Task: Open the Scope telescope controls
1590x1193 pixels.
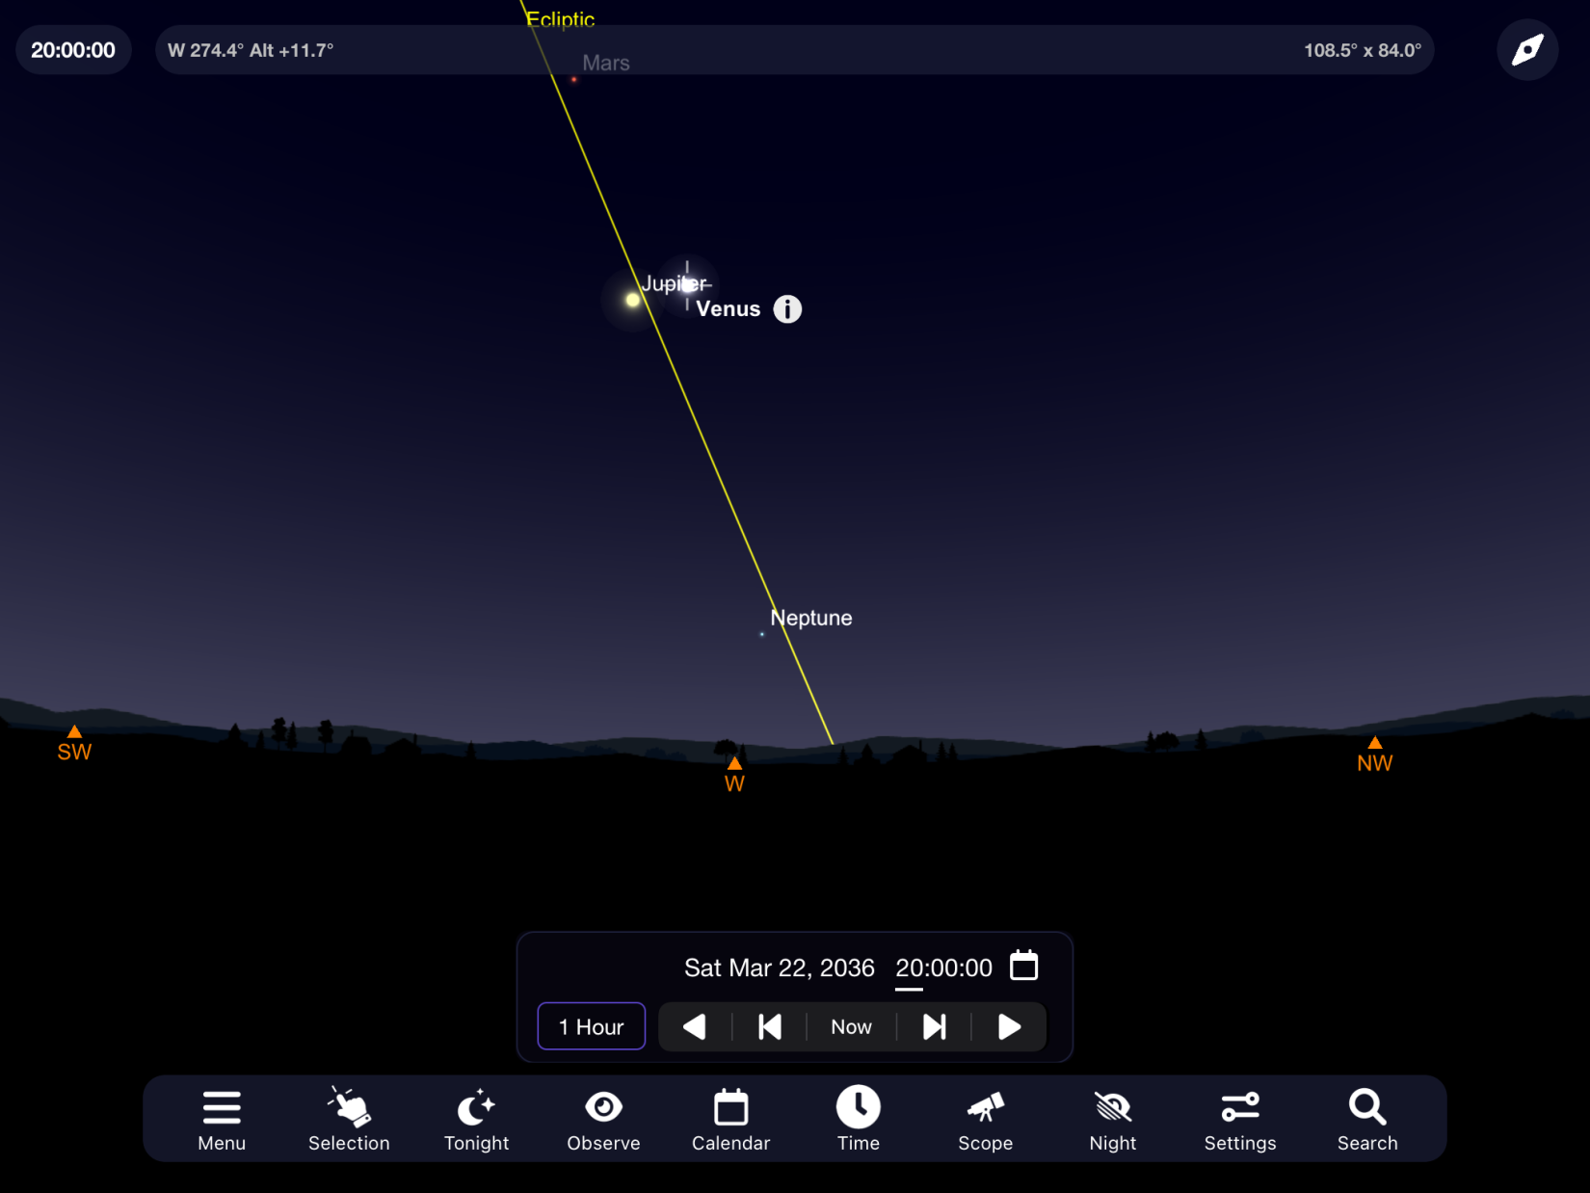Action: [985, 1120]
